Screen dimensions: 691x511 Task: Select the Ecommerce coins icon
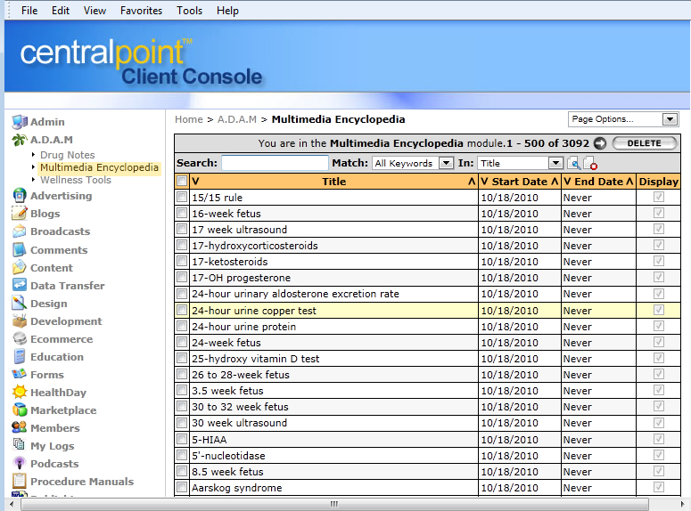(x=20, y=339)
